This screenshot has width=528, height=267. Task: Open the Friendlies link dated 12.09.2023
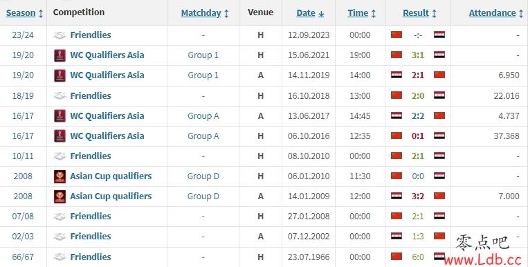click(90, 35)
